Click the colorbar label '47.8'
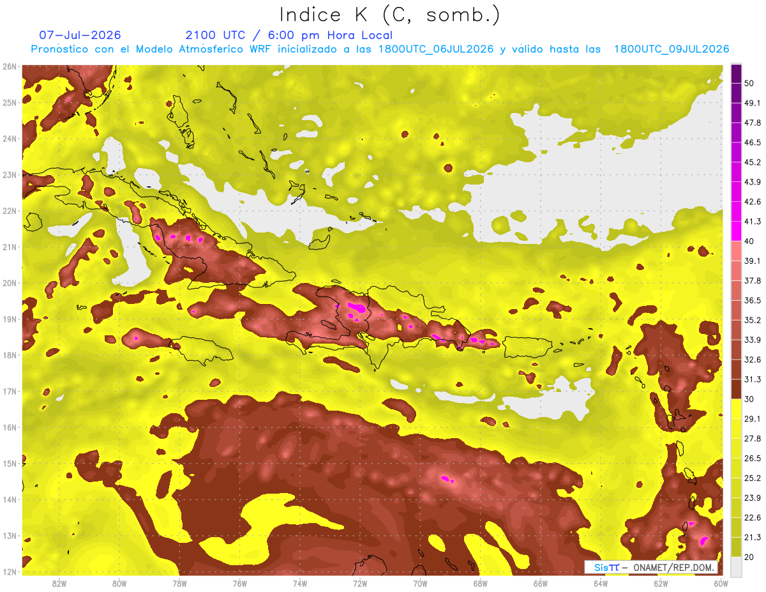Viewport: 766px width, 592px height. [x=753, y=123]
